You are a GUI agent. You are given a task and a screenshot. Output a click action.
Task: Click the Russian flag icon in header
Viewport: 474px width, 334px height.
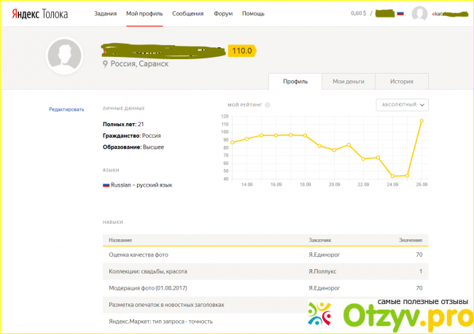click(x=400, y=13)
